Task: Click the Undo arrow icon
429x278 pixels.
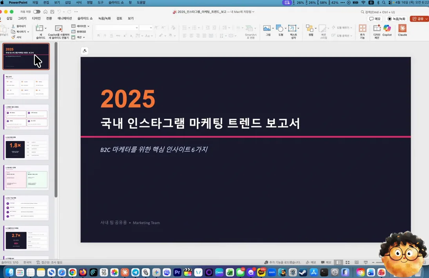Action: (59, 12)
